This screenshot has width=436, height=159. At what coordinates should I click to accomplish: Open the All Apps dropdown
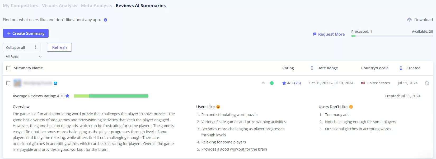[24, 56]
